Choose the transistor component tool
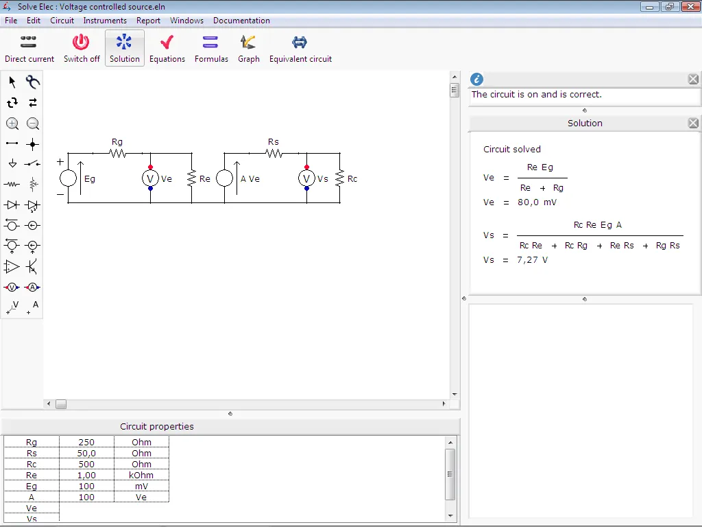Screen dimensions: 702x527 coord(32,266)
